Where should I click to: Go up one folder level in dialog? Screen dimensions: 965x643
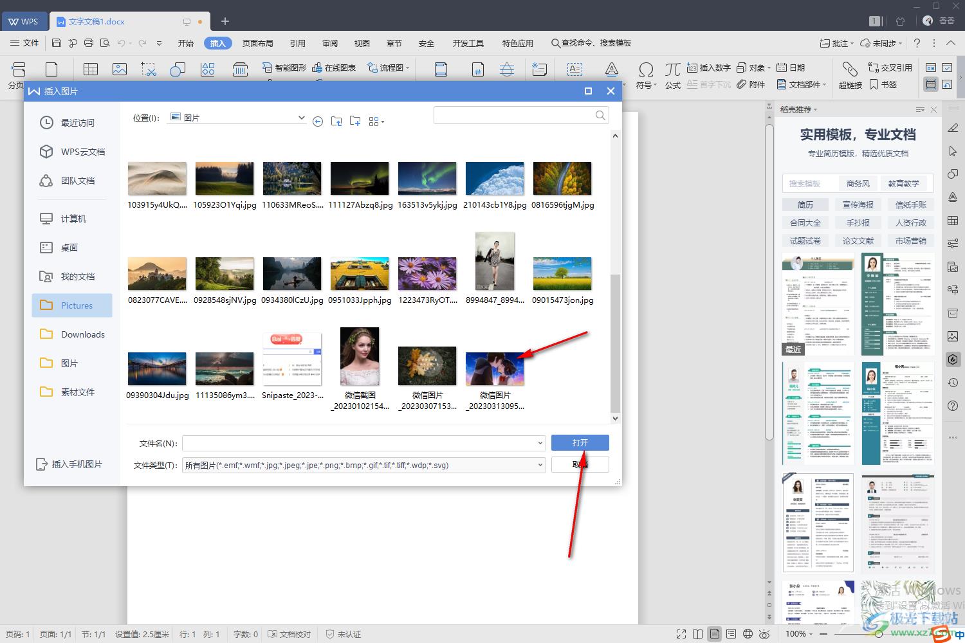tap(336, 122)
